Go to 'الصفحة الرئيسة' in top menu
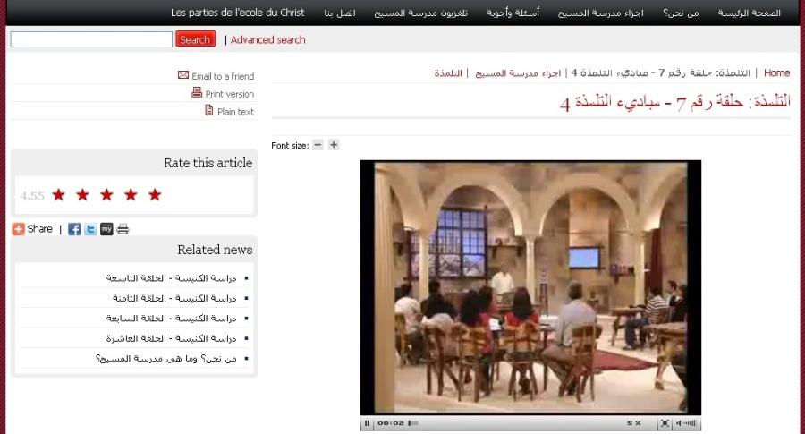 [x=750, y=13]
